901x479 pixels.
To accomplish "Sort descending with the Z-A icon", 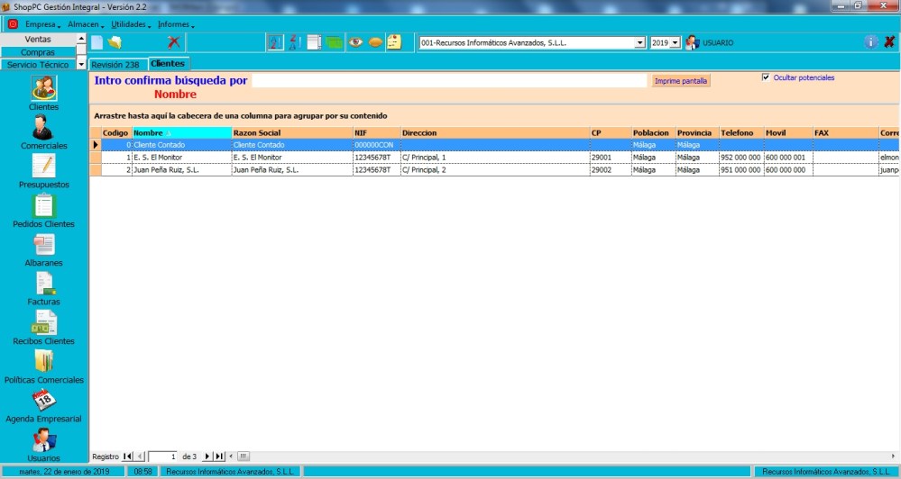I will click(x=294, y=42).
